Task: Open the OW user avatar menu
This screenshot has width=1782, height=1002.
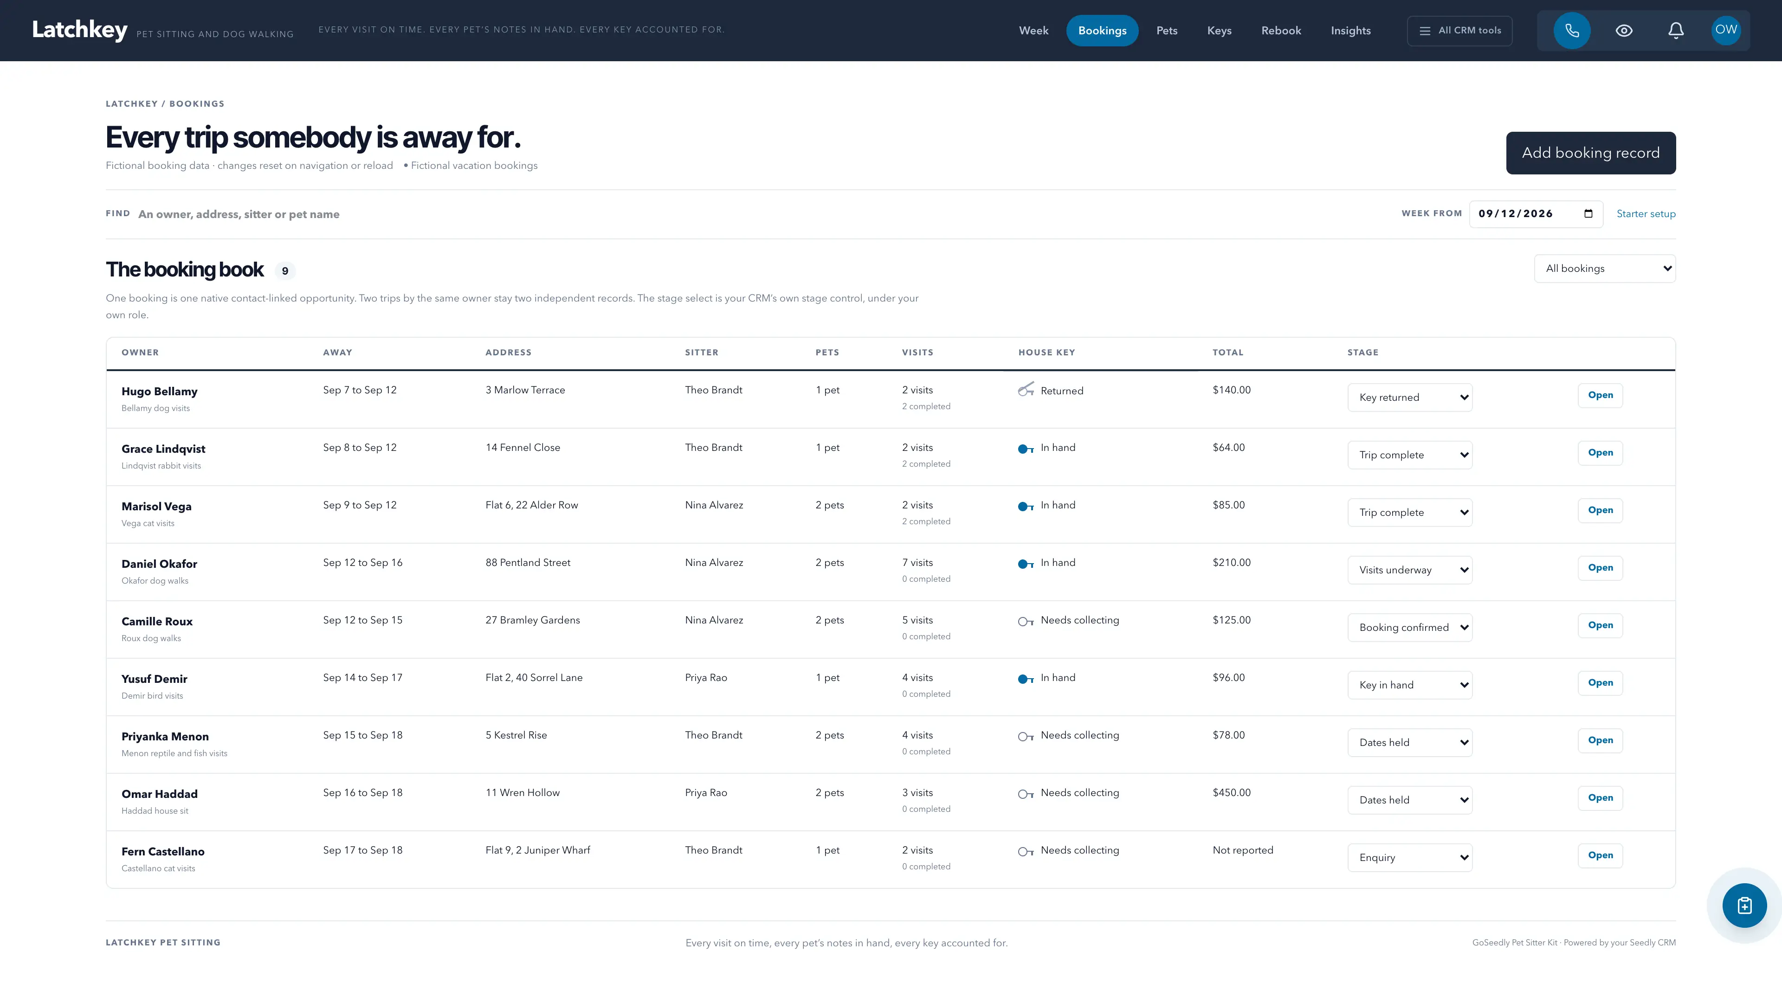Action: tap(1725, 30)
